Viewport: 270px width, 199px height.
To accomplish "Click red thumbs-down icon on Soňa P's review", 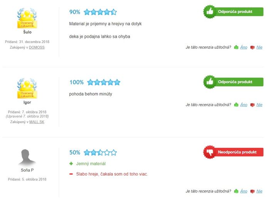I will pyautogui.click(x=252, y=191).
